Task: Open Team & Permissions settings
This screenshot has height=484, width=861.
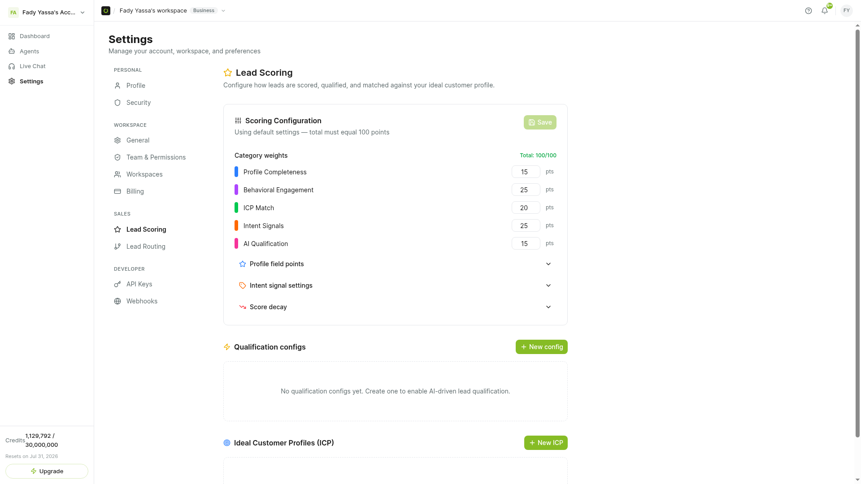Action: click(156, 157)
